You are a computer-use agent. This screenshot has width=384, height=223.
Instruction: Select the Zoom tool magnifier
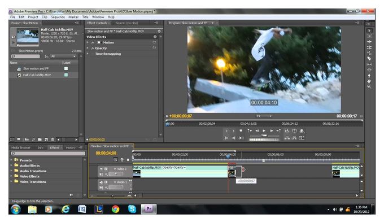(369, 86)
